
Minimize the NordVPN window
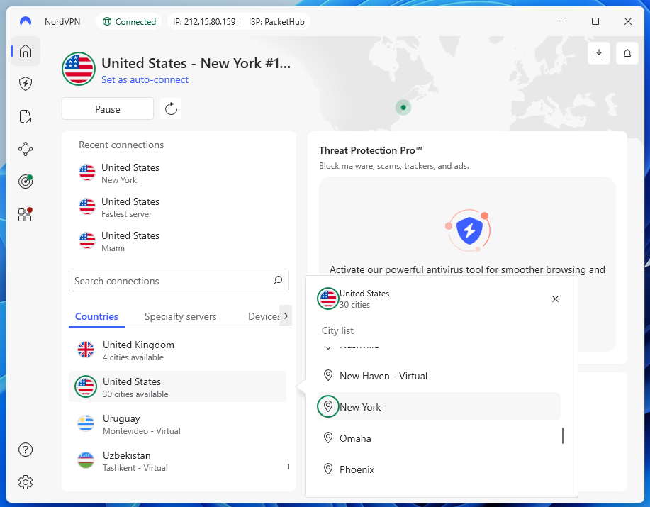click(x=563, y=21)
